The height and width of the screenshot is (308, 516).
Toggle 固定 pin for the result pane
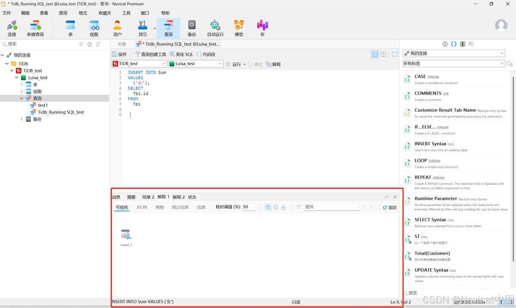tap(390, 207)
